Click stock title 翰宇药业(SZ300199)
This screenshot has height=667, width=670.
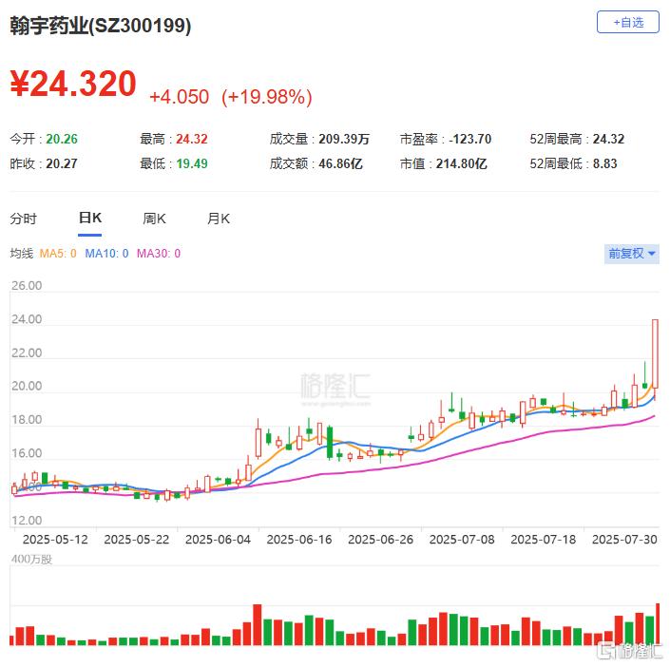101,26
